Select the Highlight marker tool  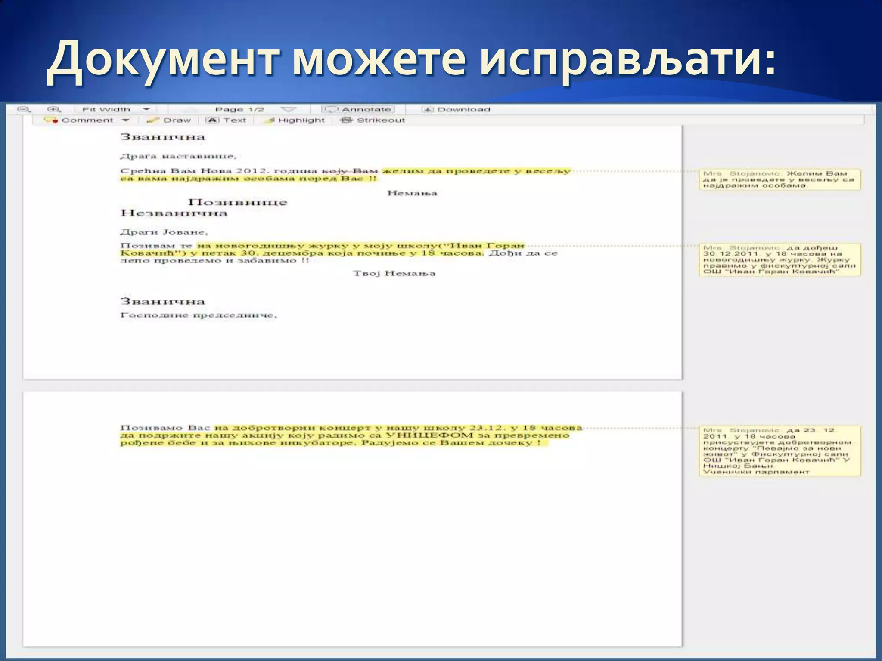[295, 120]
